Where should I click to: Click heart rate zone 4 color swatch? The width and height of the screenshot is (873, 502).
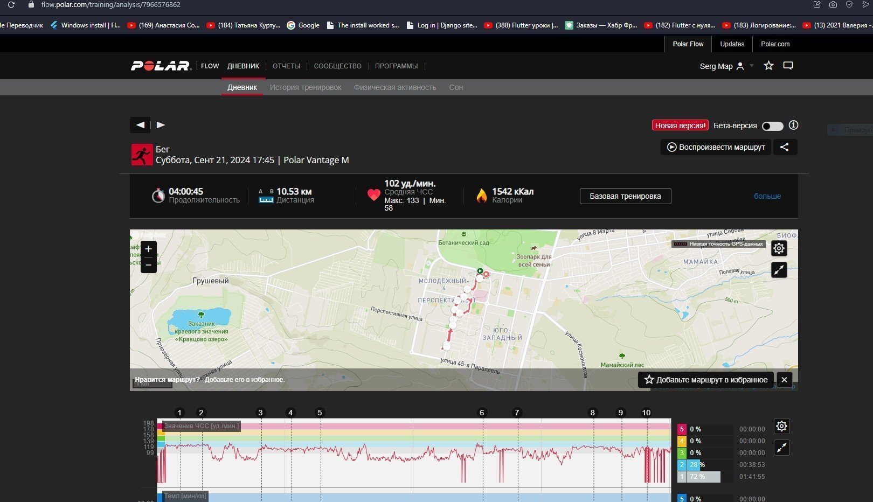click(682, 441)
